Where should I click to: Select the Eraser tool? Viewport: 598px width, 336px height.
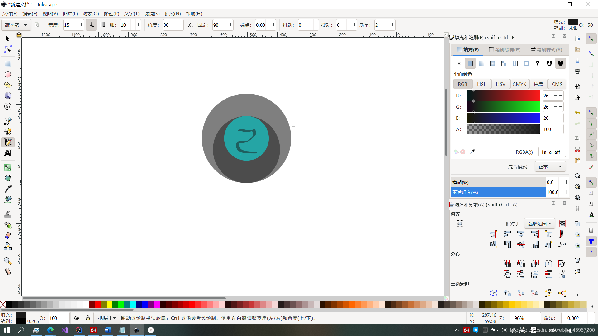(x=8, y=236)
